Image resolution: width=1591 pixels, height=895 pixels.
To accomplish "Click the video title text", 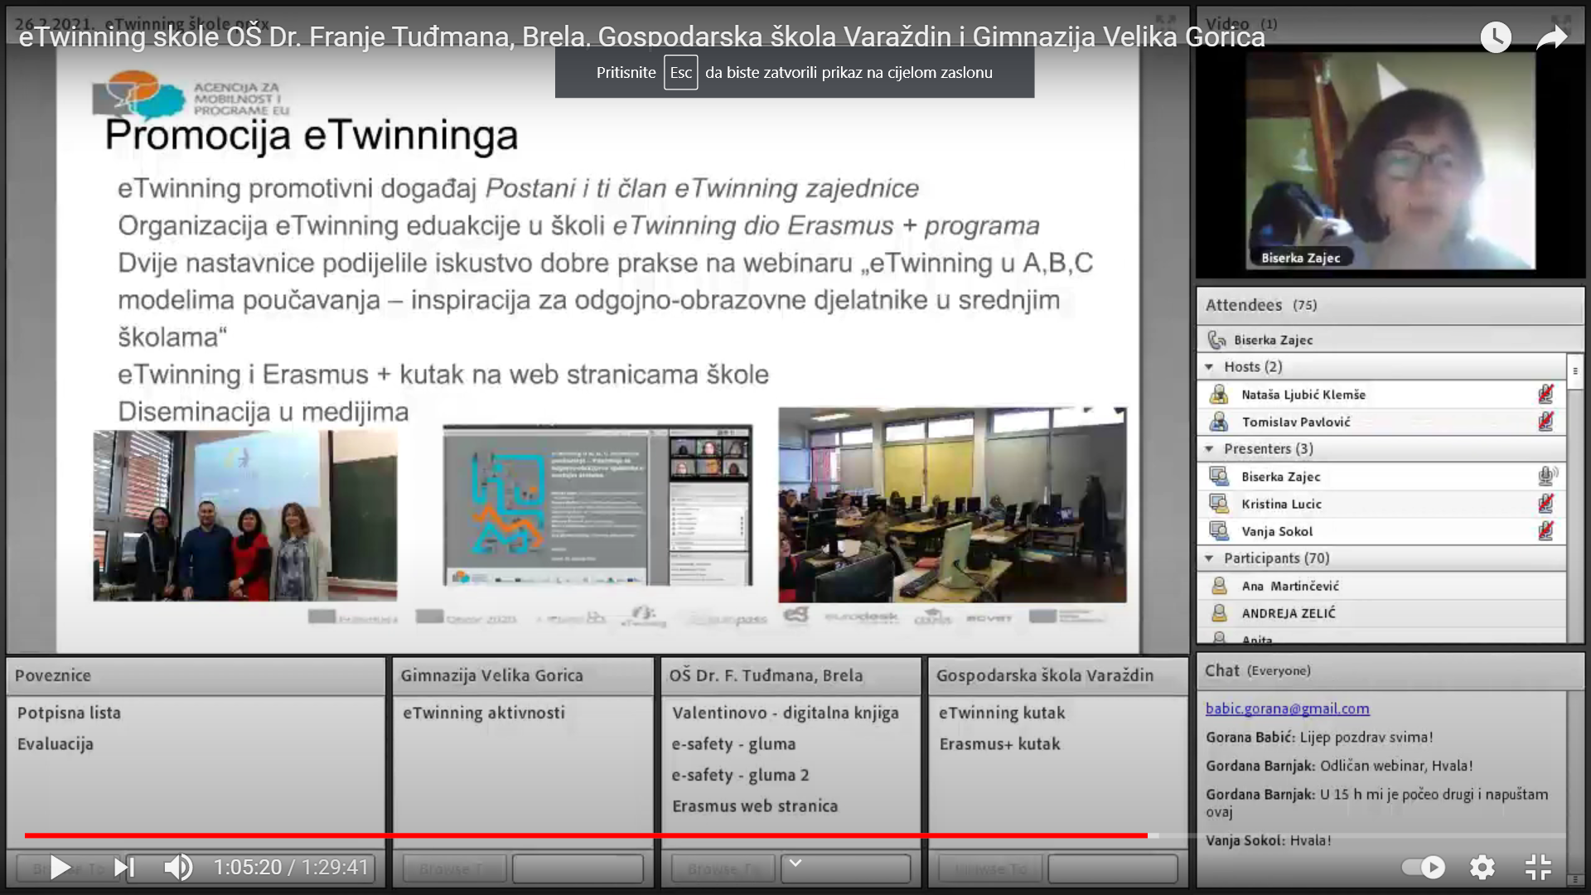I will tap(641, 36).
